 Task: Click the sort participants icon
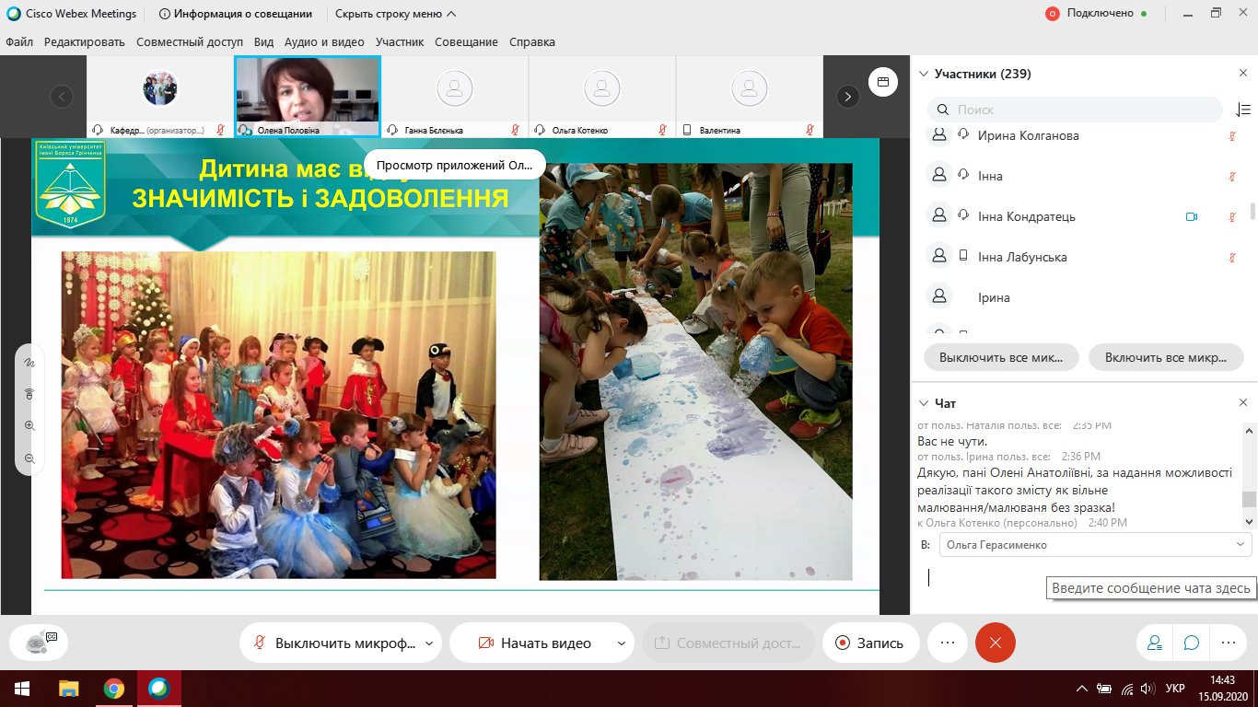click(1242, 110)
